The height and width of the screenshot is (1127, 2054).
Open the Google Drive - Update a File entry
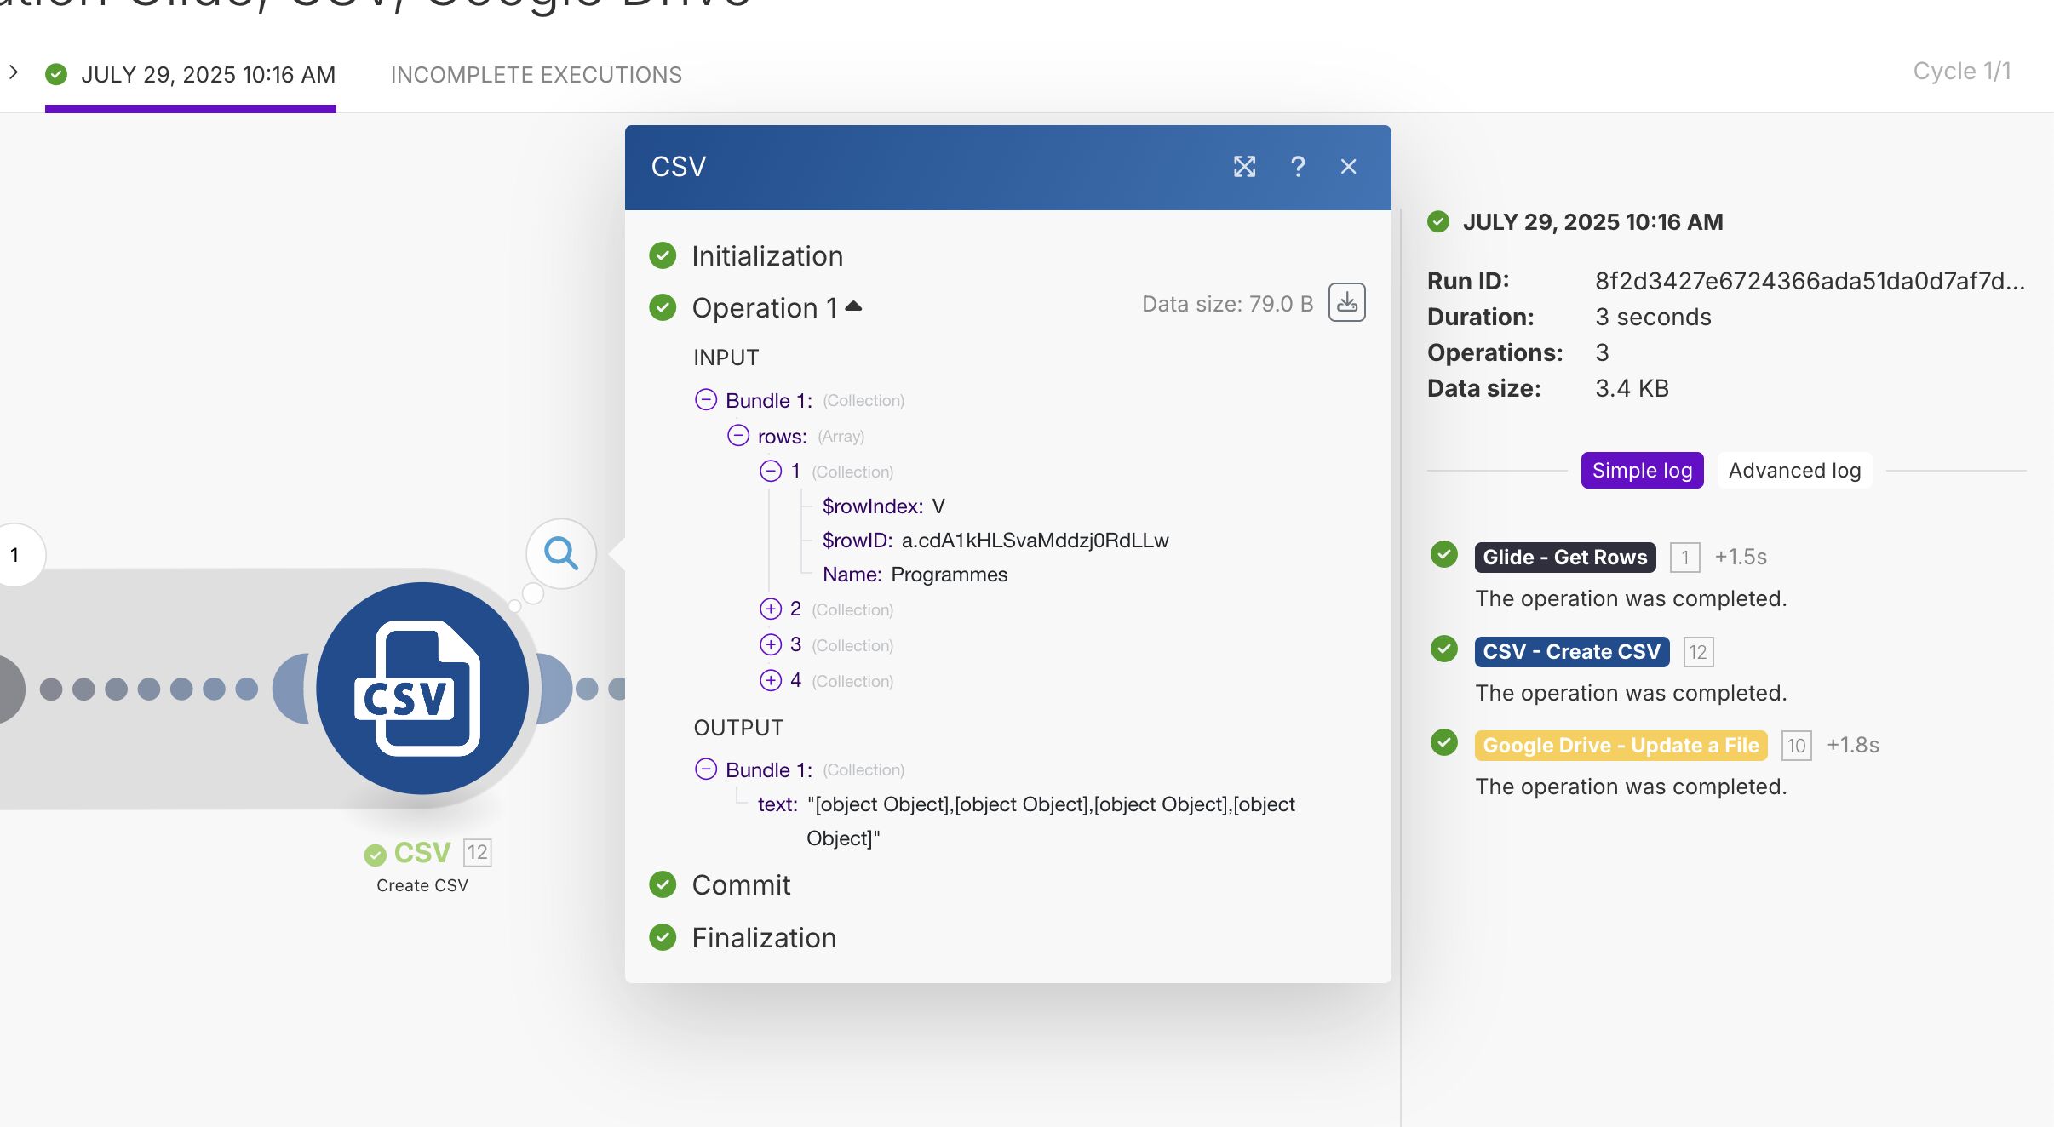[x=1621, y=745]
